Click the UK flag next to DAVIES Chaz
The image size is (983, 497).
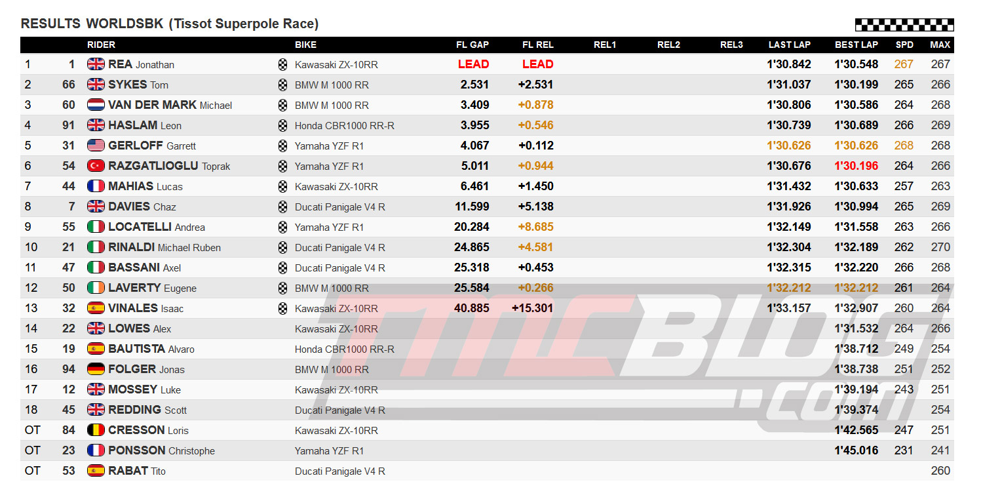click(x=96, y=207)
